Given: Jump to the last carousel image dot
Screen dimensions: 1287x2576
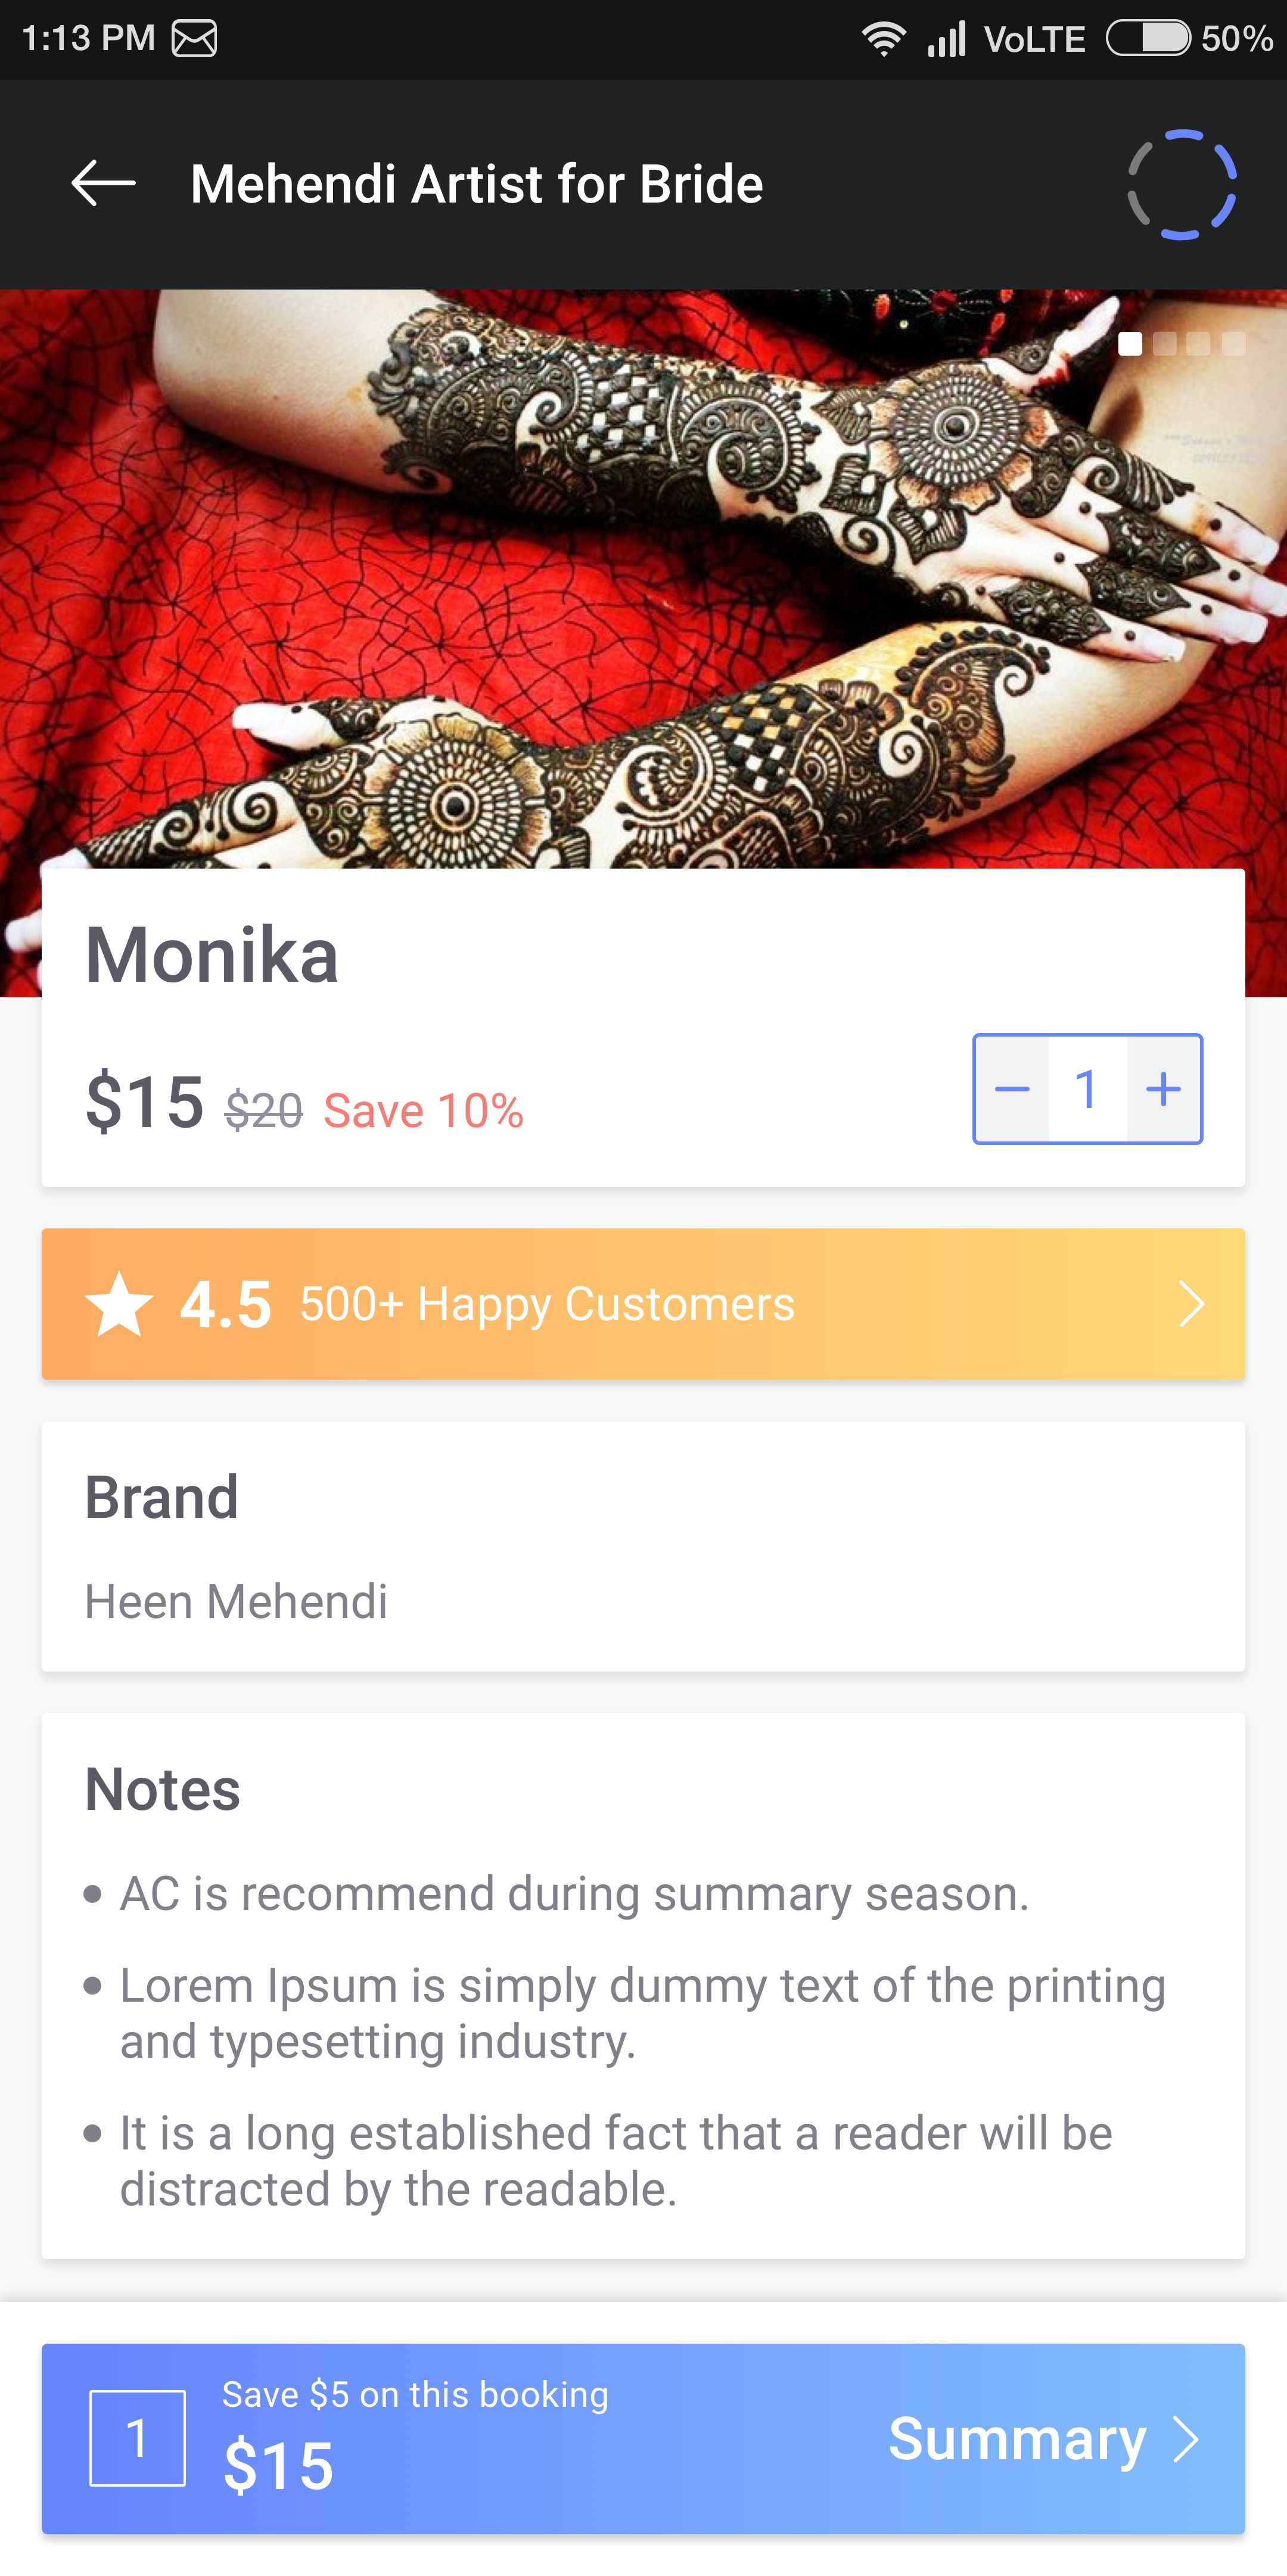Looking at the screenshot, I should point(1234,344).
